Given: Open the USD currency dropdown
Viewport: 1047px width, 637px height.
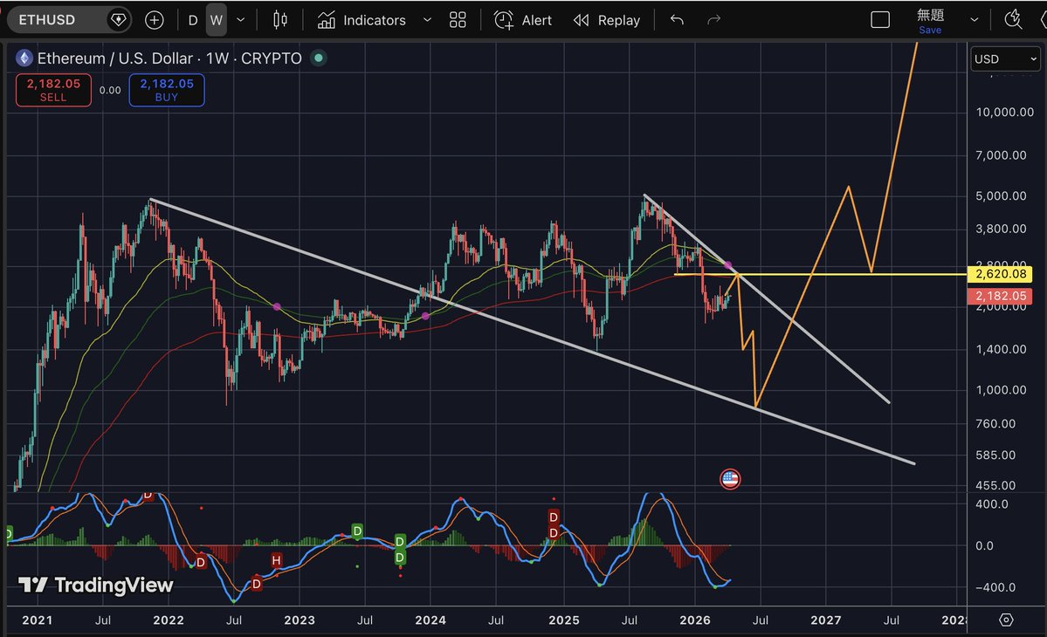Looking at the screenshot, I should (x=1004, y=59).
